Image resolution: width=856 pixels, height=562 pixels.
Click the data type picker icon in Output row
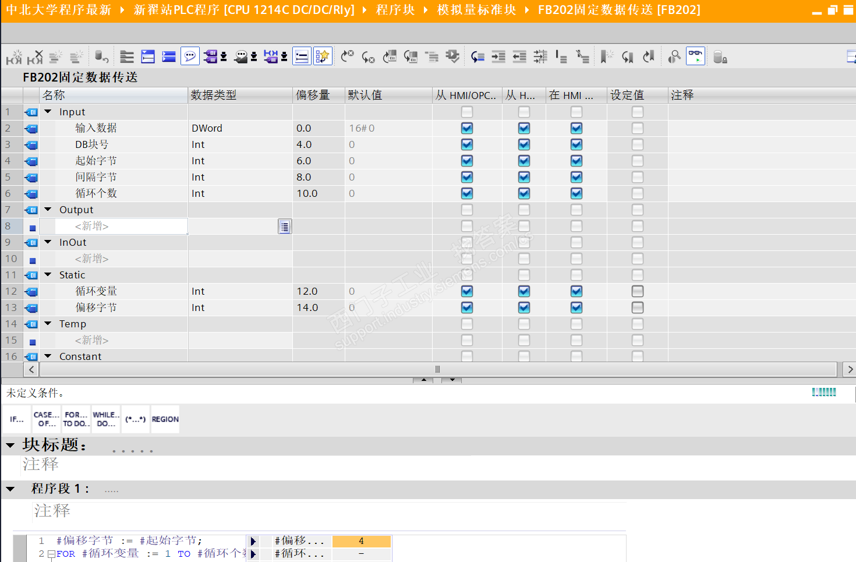(x=284, y=227)
